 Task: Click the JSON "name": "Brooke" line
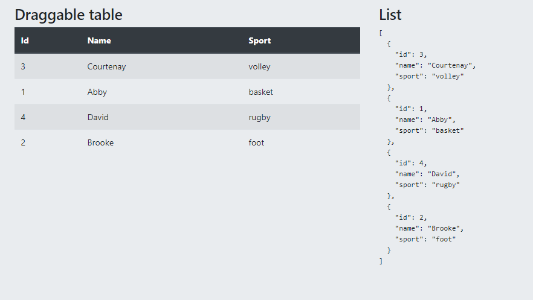pyautogui.click(x=429, y=228)
